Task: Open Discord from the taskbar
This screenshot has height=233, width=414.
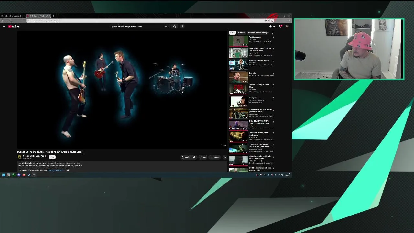Action: click(x=19, y=175)
